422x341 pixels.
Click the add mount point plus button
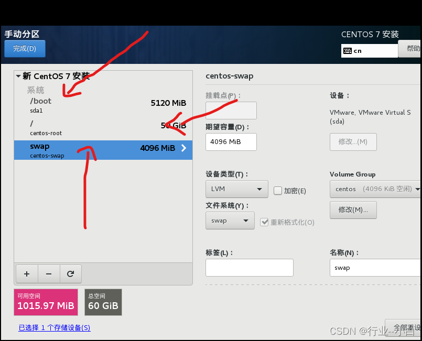[27, 274]
